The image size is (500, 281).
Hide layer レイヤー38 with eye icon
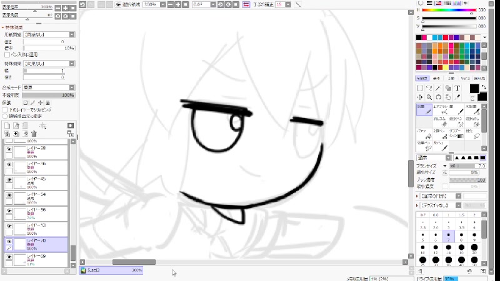[9, 150]
